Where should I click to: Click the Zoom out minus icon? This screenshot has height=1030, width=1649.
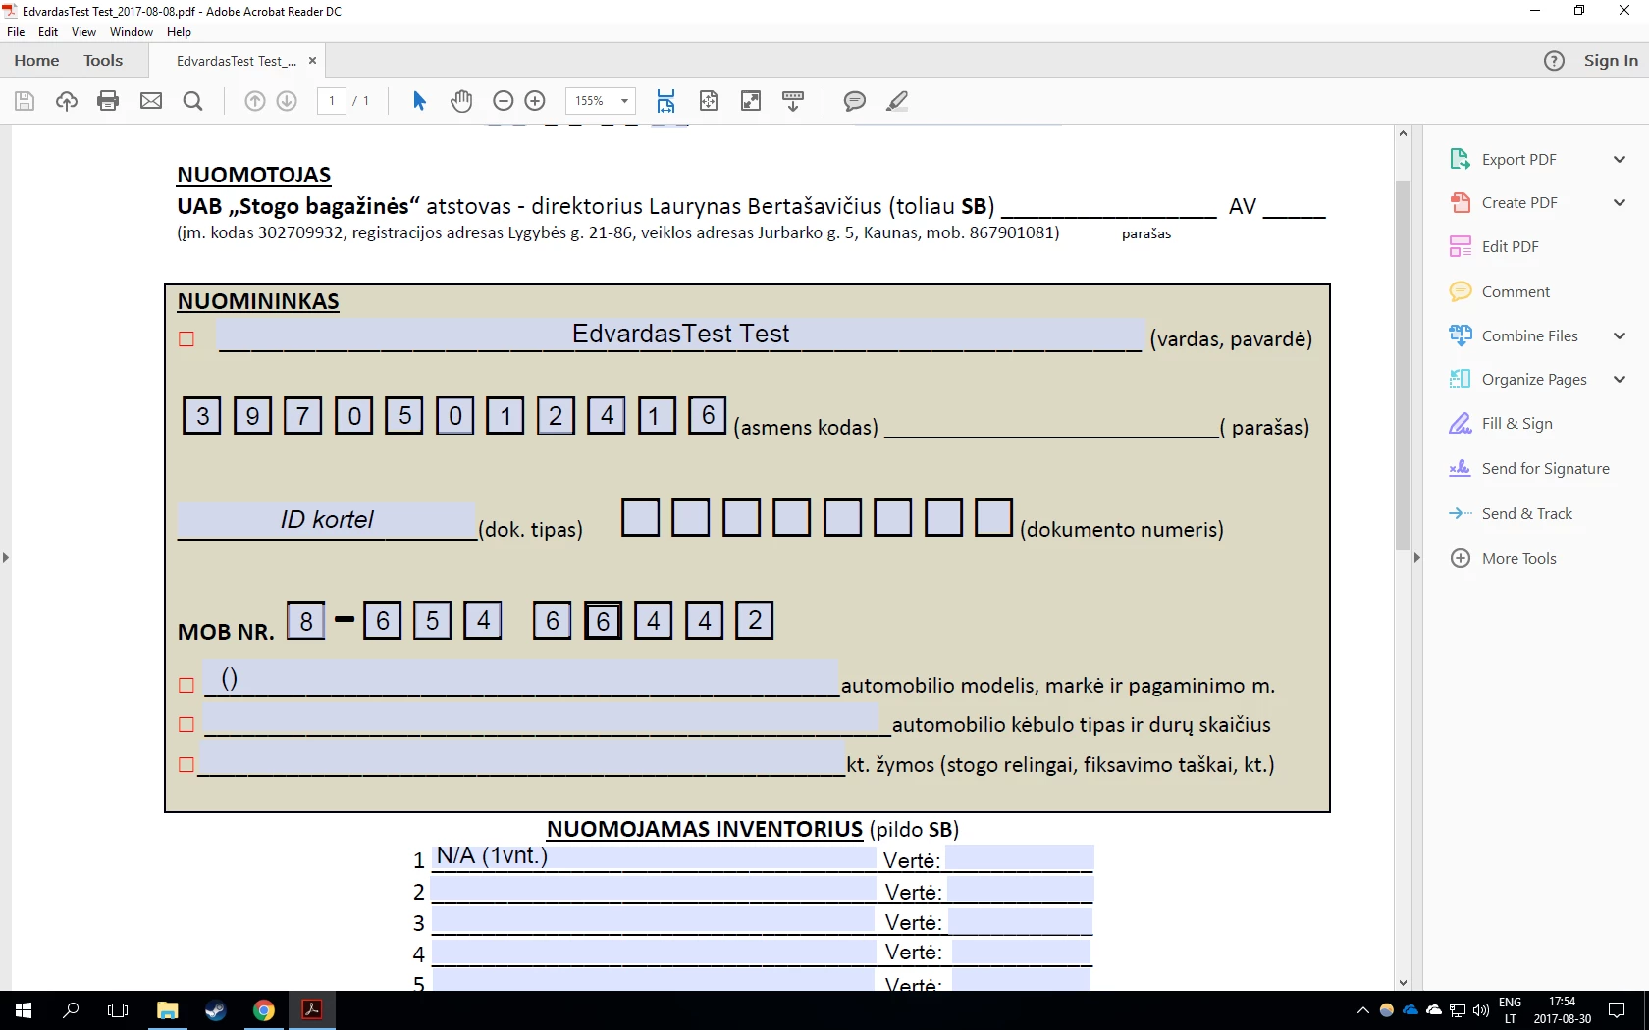point(503,101)
